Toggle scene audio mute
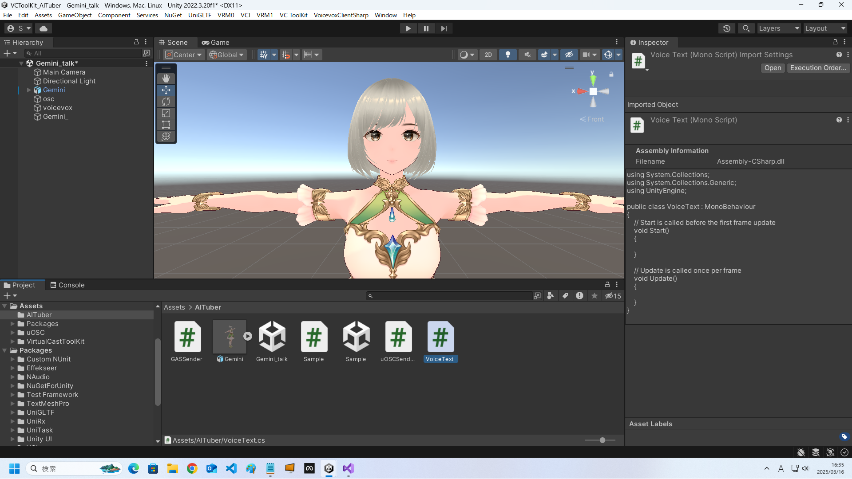 tap(527, 55)
